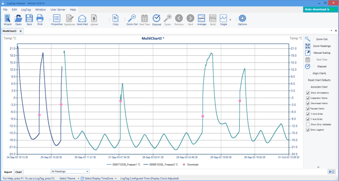Toggle the X-Axis Grids checkbox
Screen dimensions: 339x181
coord(308,114)
